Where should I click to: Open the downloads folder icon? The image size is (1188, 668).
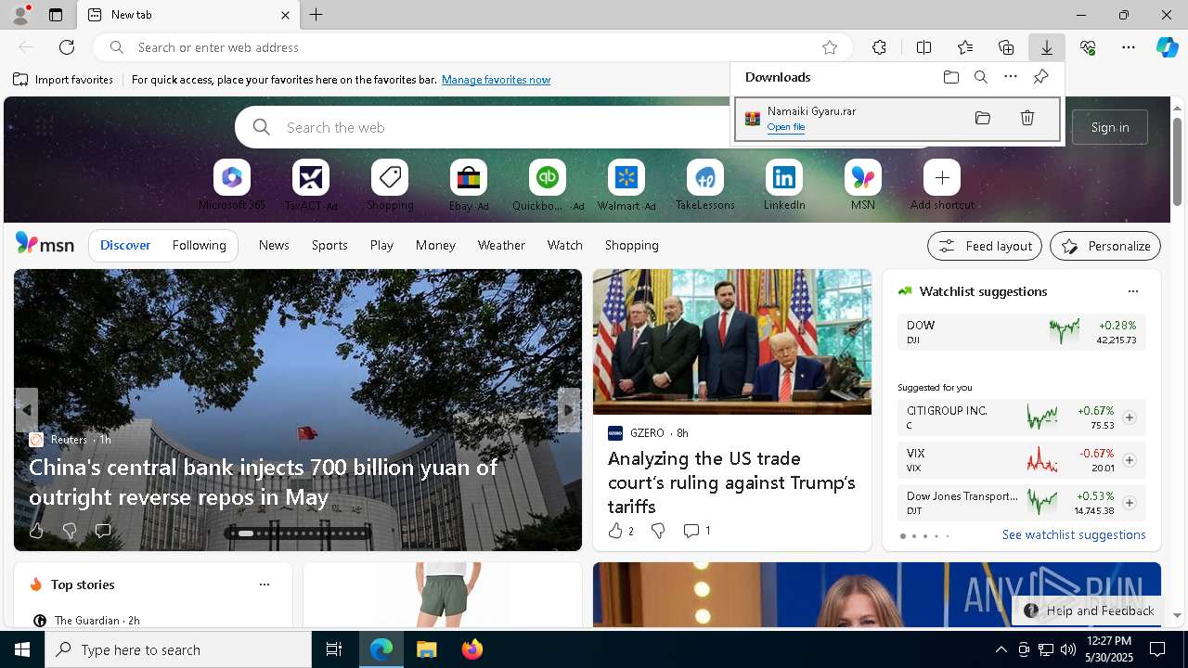click(950, 77)
